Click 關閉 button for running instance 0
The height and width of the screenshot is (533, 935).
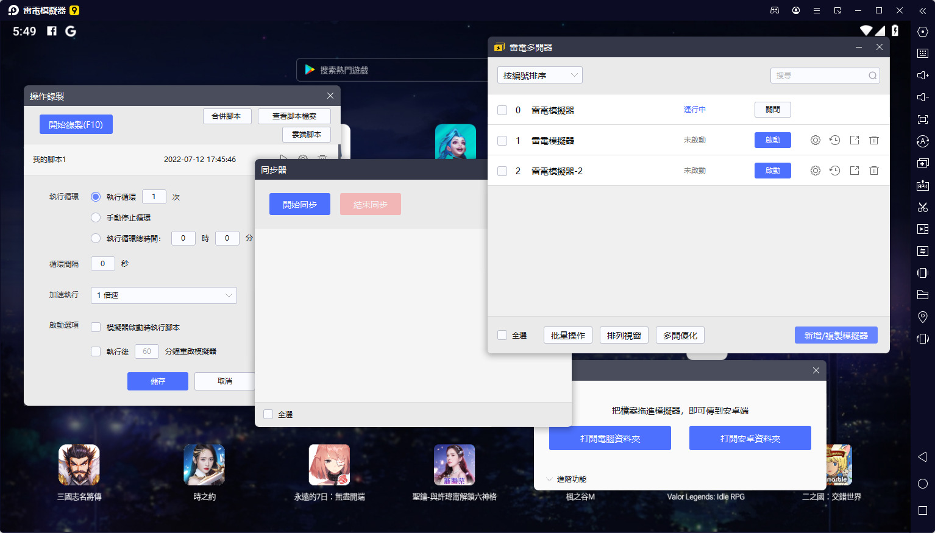(773, 109)
